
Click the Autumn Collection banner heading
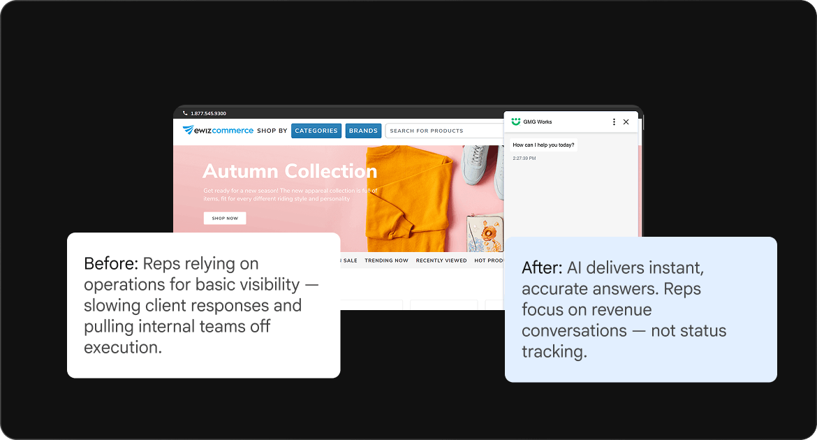coord(290,171)
